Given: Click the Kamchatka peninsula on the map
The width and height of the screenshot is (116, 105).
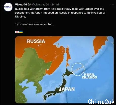Looking at the screenshot, I should pyautogui.click(x=100, y=45).
